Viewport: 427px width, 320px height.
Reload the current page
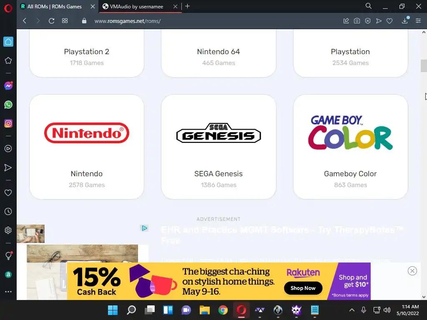(x=51, y=21)
